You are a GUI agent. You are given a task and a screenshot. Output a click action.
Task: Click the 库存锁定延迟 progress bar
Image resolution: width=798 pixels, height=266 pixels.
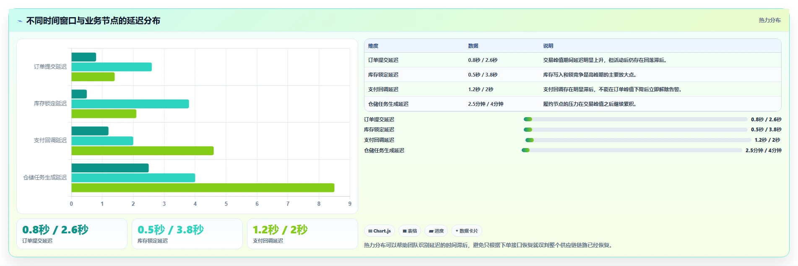click(635, 130)
